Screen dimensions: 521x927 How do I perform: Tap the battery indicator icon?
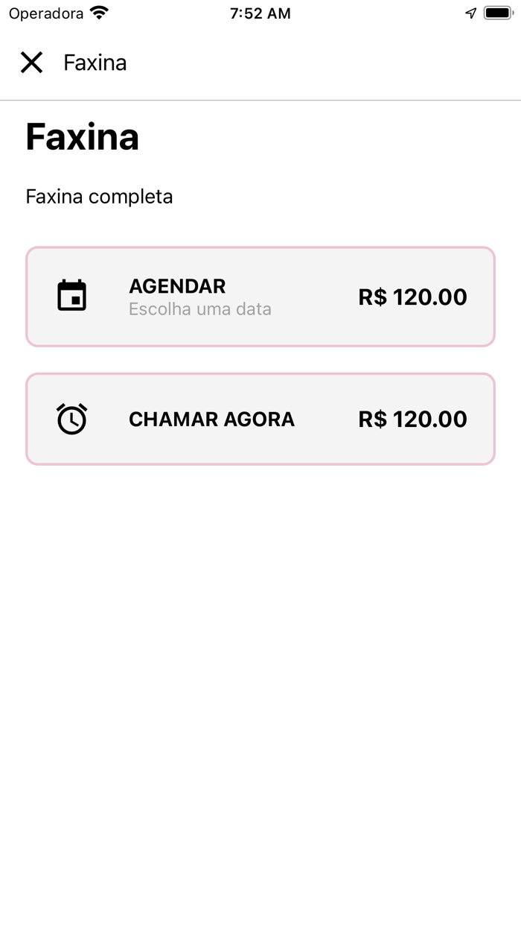click(498, 13)
